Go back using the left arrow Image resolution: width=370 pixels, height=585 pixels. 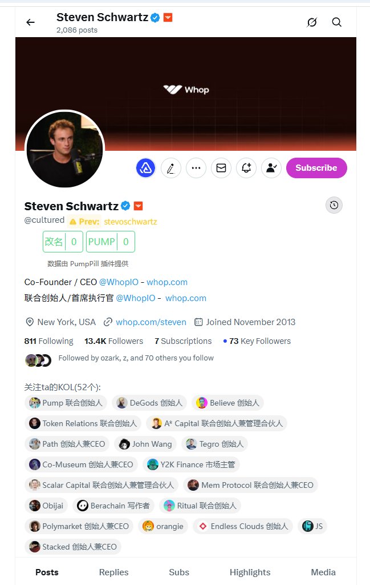pyautogui.click(x=31, y=22)
